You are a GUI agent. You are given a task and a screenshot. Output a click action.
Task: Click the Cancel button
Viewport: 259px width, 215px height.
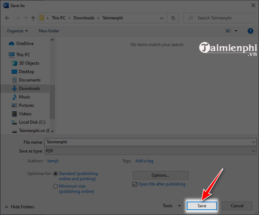[x=237, y=206]
